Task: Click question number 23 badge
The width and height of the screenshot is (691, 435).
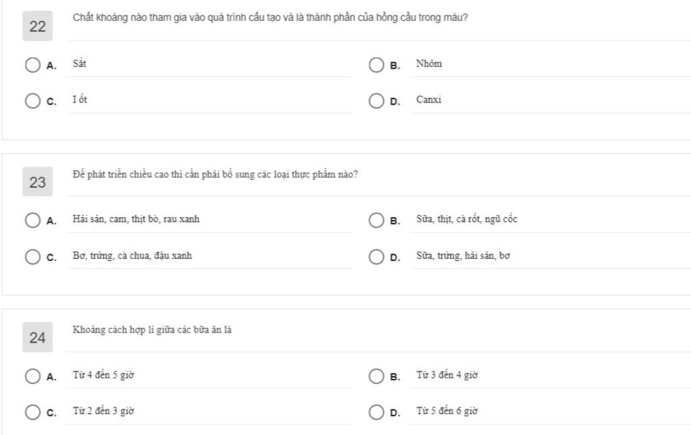Action: click(x=38, y=182)
